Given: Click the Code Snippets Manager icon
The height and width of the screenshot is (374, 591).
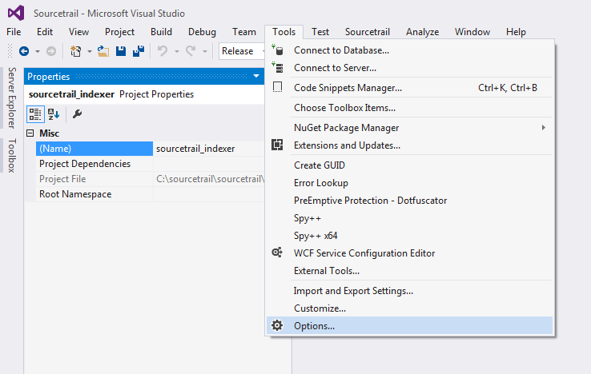Looking at the screenshot, I should (277, 87).
